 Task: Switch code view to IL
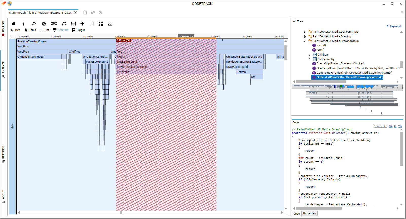point(395,126)
